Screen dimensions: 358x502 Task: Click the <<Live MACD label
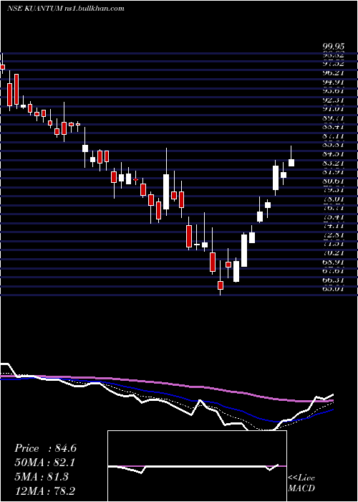[x=301, y=483]
